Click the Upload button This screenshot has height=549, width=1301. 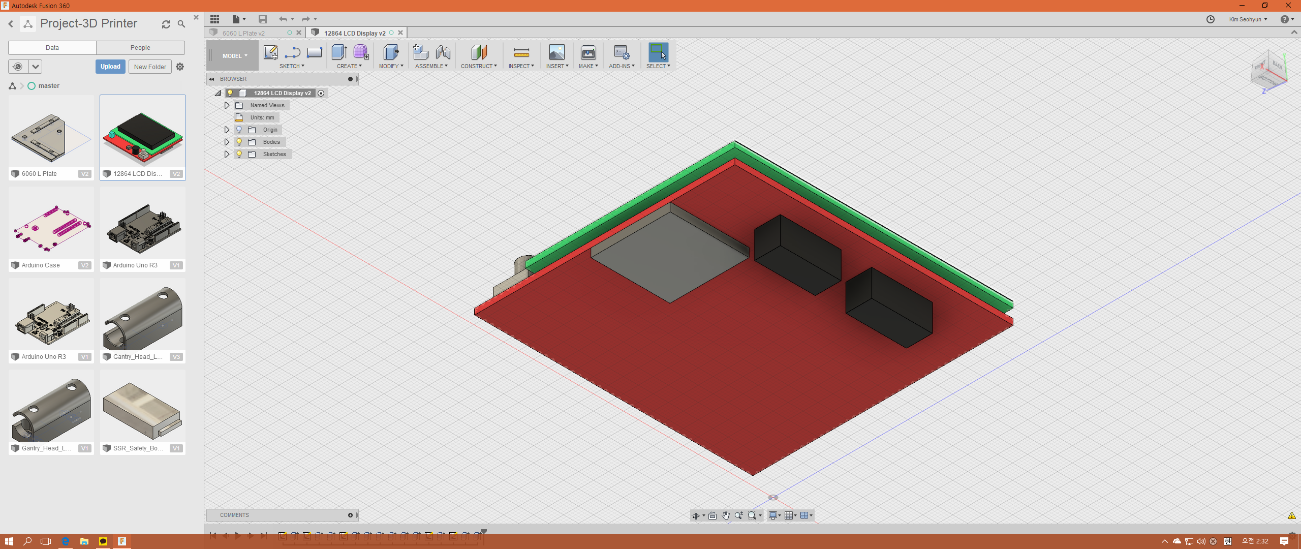[x=110, y=67]
